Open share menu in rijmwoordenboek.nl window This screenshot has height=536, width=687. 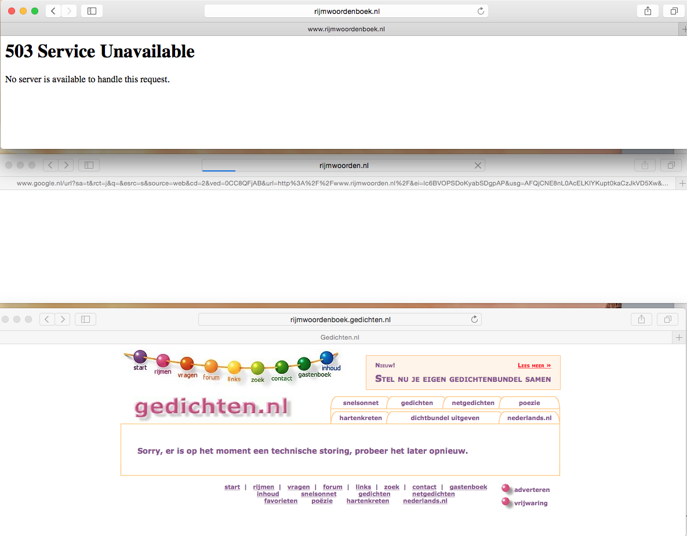[648, 12]
